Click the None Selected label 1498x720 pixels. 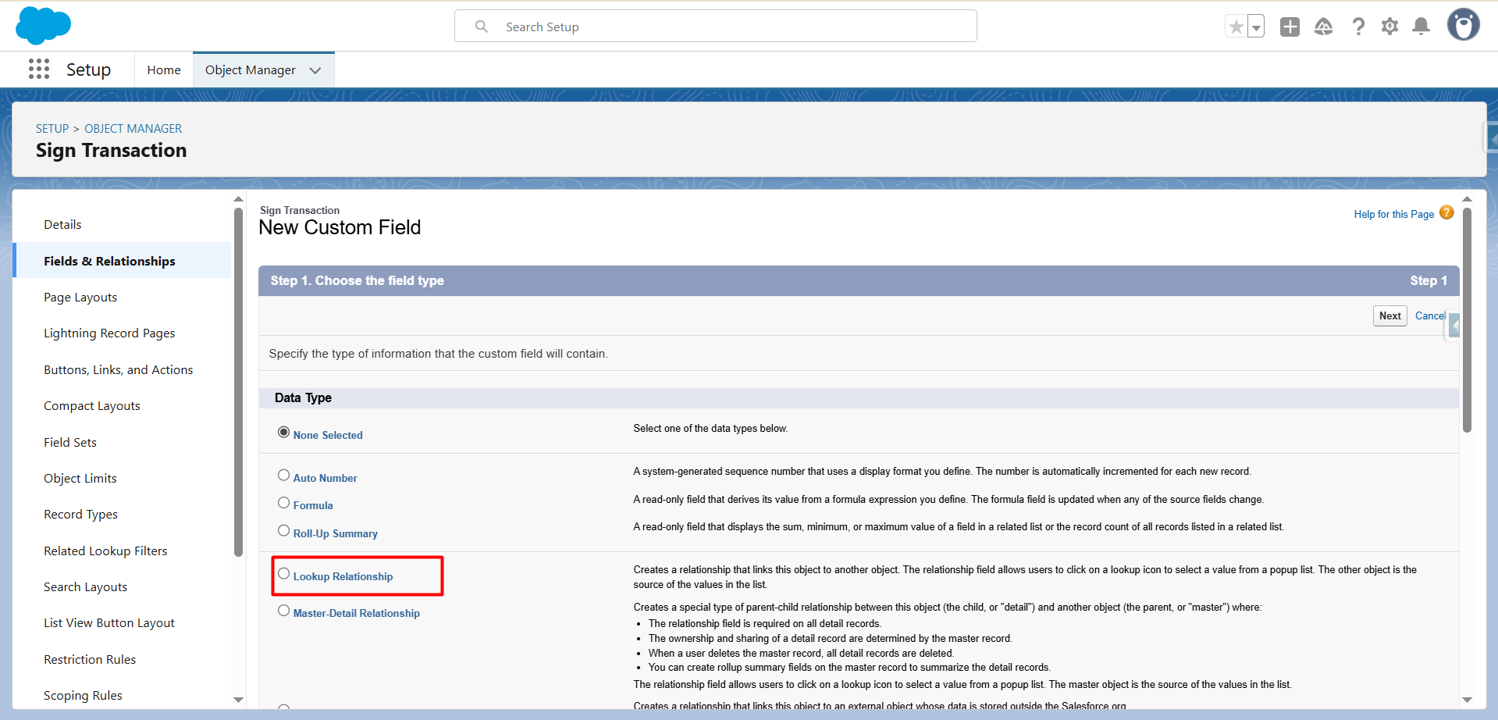tap(328, 436)
